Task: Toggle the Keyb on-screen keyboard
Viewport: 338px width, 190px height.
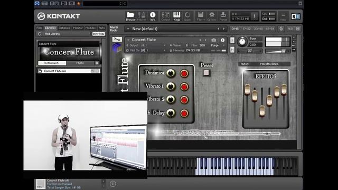Action: point(177,16)
